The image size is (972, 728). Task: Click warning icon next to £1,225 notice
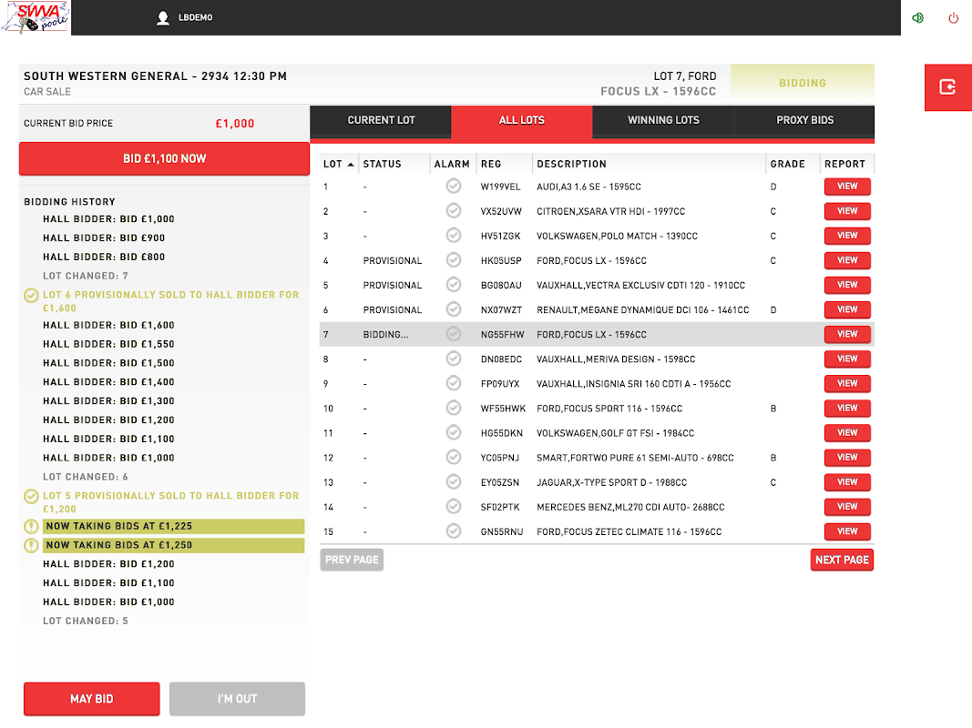click(x=31, y=526)
